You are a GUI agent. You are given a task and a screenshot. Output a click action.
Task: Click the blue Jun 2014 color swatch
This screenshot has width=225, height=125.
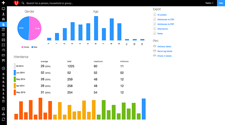coord(15,72)
